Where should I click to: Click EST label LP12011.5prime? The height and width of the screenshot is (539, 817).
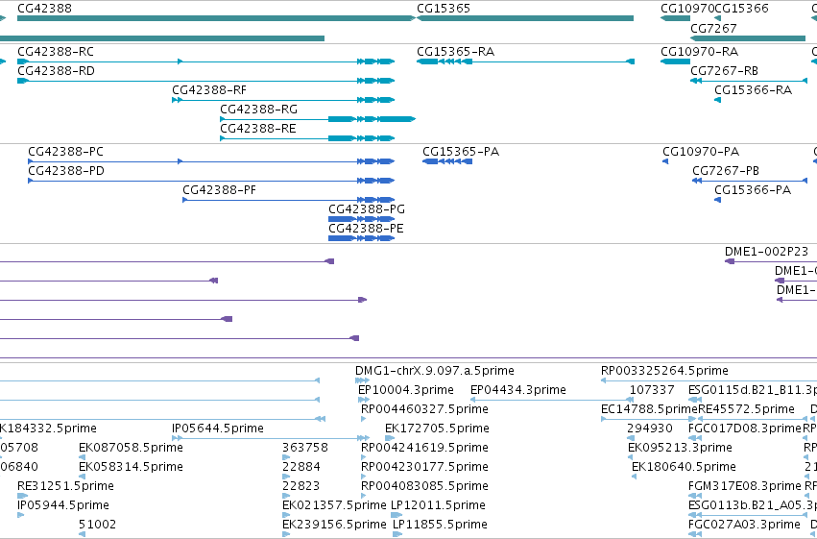(x=440, y=505)
